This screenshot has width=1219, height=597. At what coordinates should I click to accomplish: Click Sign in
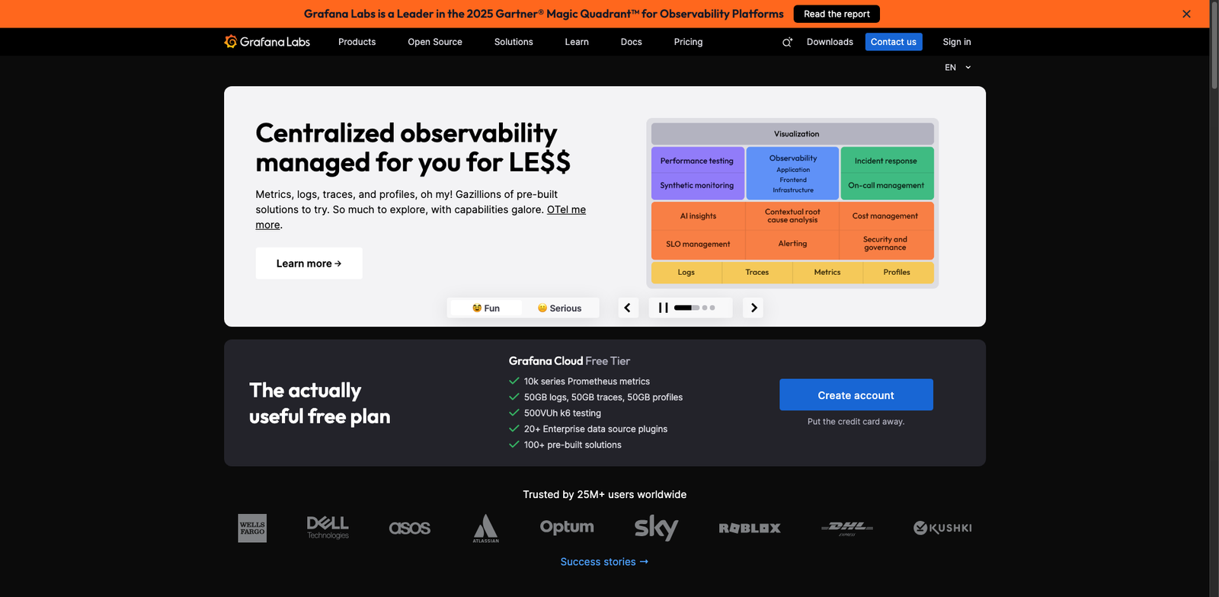957,42
